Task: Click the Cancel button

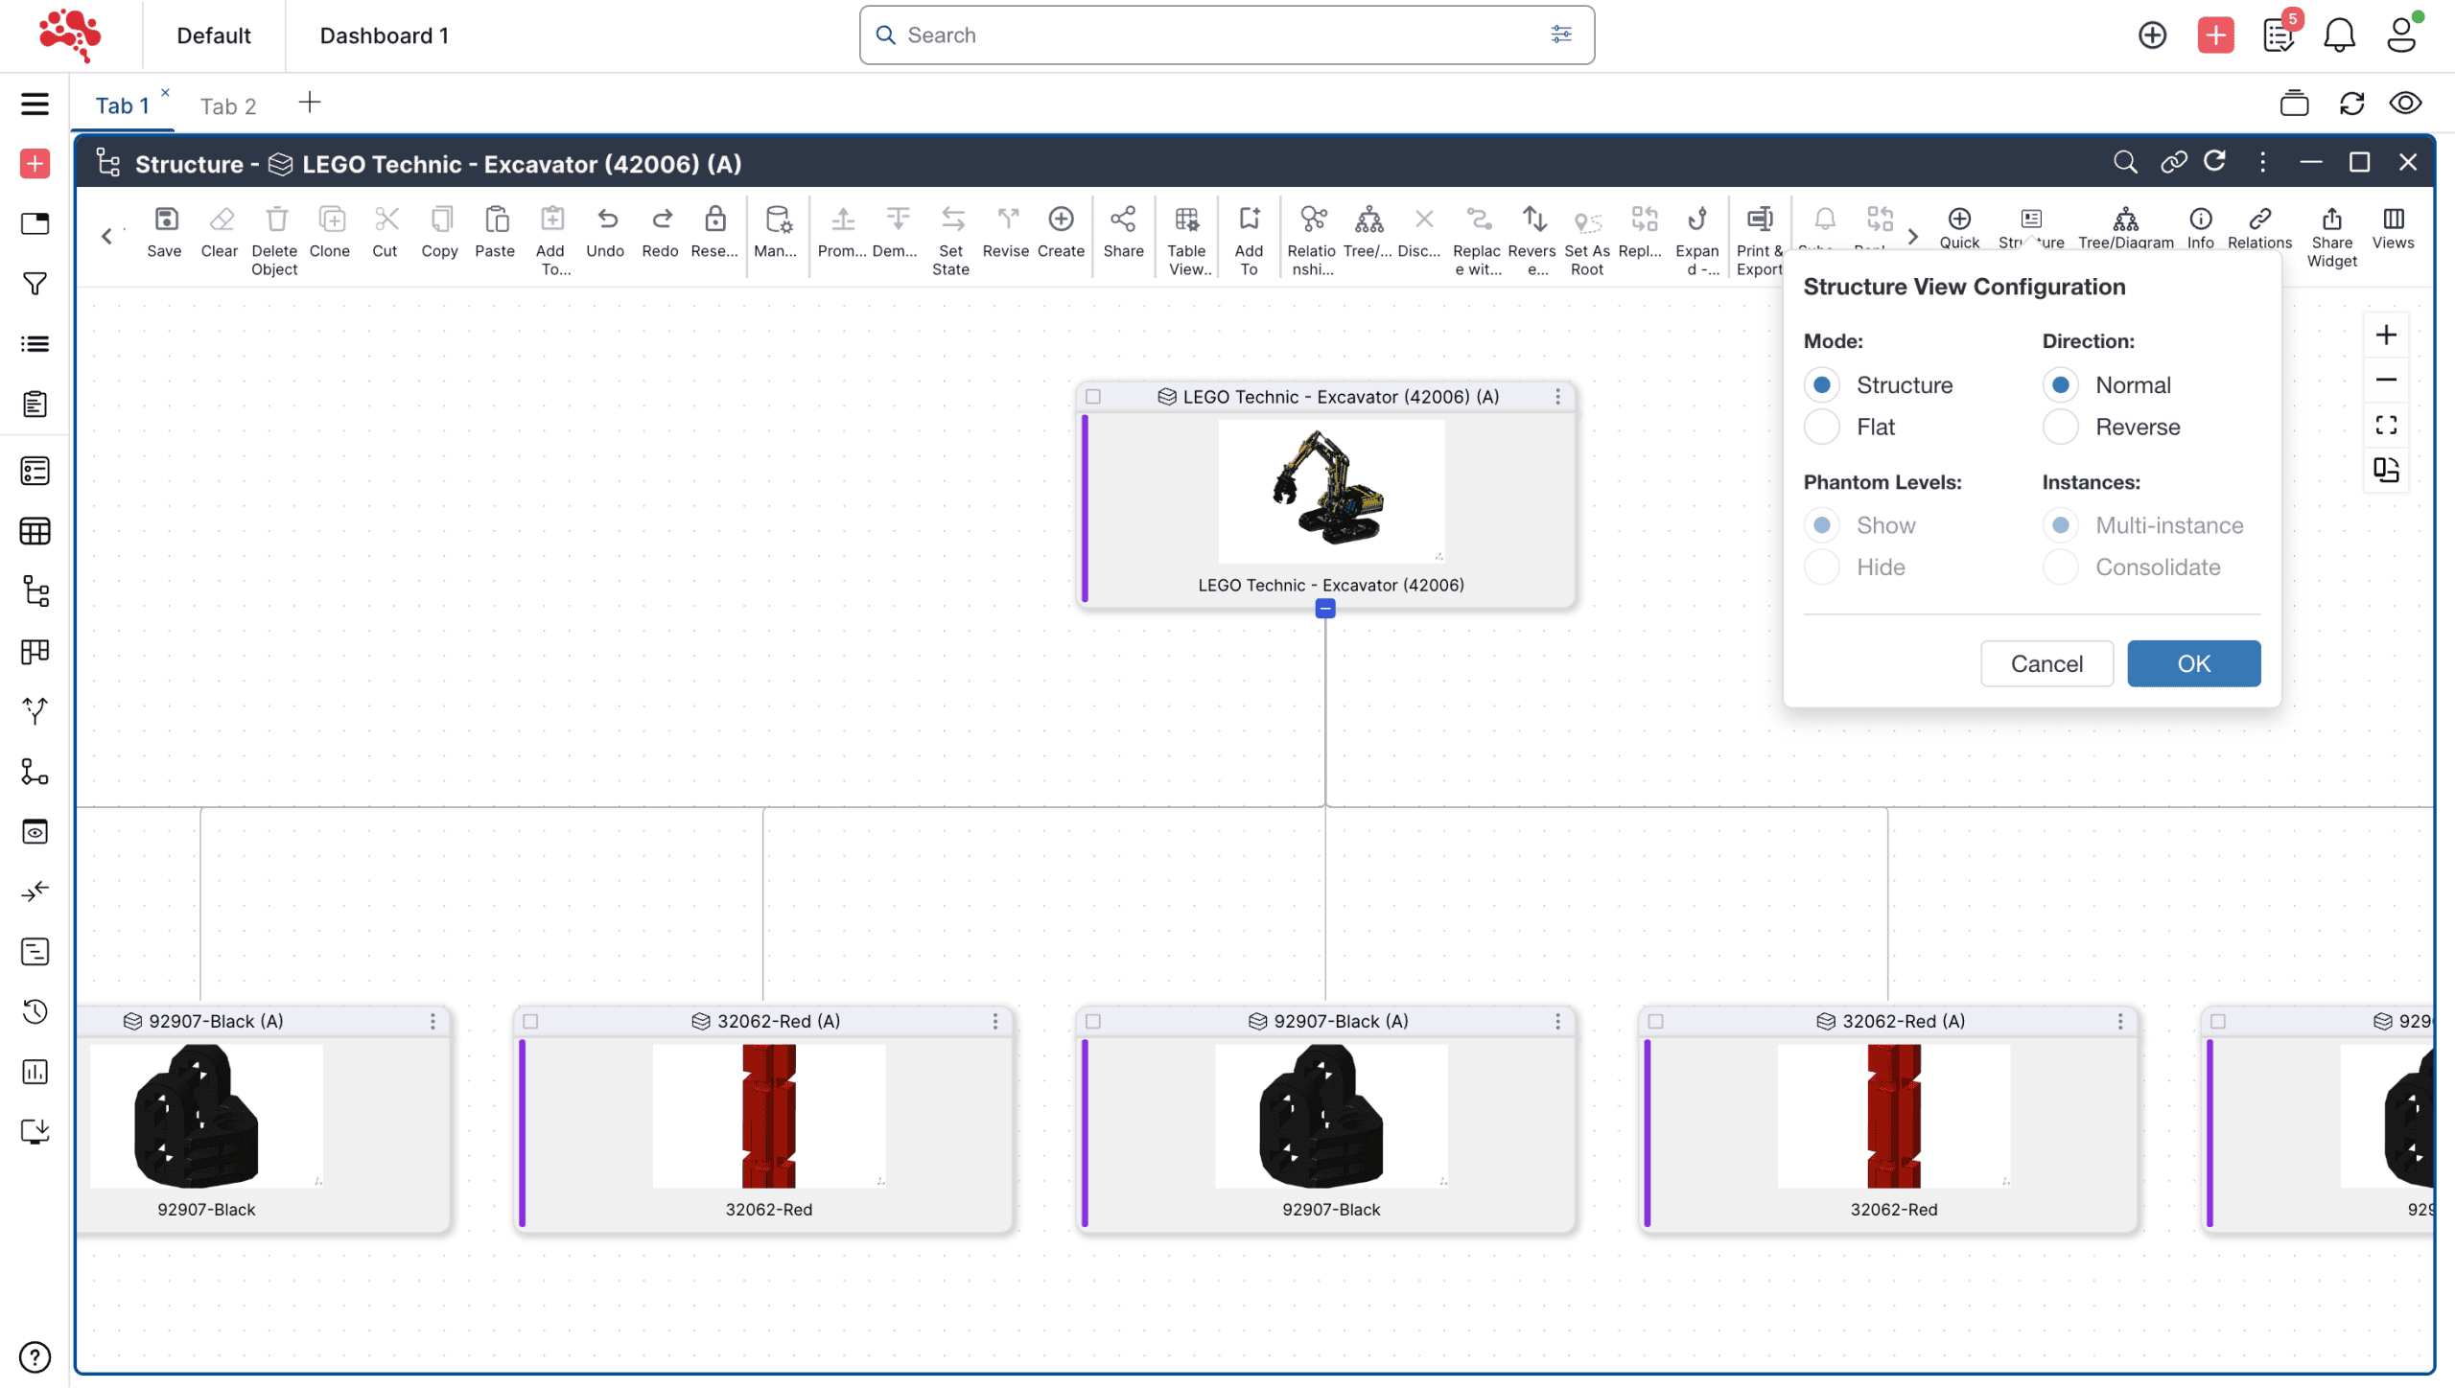Action: click(x=2047, y=664)
